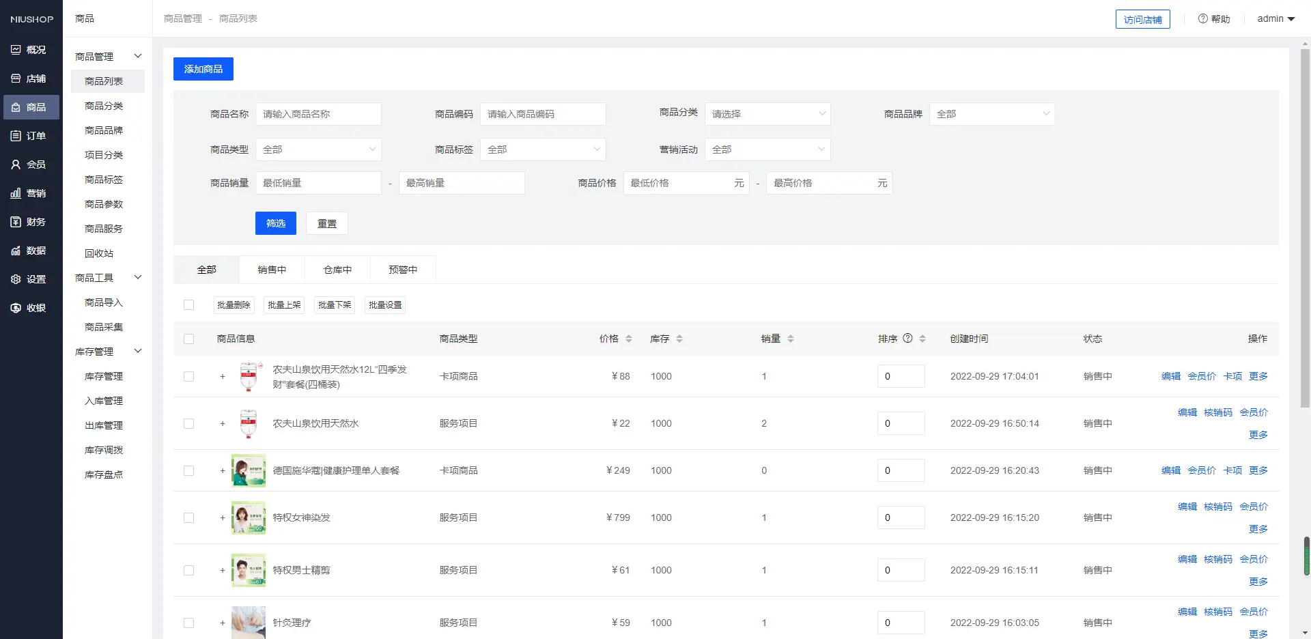The image size is (1311, 639).
Task: Open the 订单 orders sidebar icon
Action: point(16,136)
